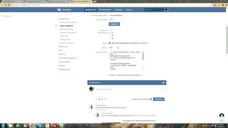Open the link in the reply comment
This screenshot has width=228, height=128.
click(145, 116)
